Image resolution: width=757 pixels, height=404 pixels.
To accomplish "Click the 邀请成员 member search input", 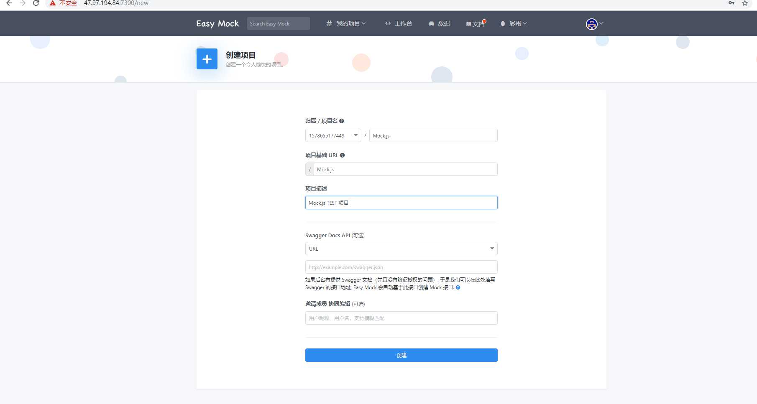I will 402,318.
